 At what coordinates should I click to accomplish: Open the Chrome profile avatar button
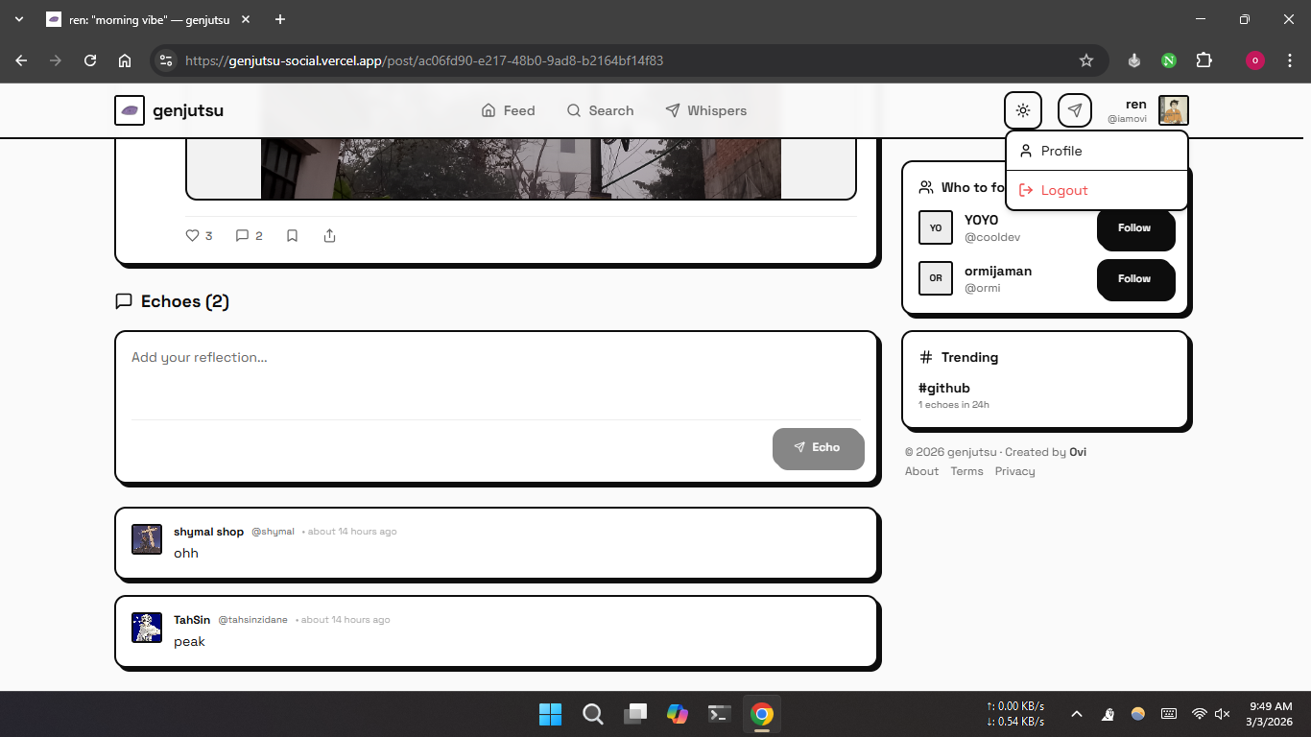click(1255, 60)
